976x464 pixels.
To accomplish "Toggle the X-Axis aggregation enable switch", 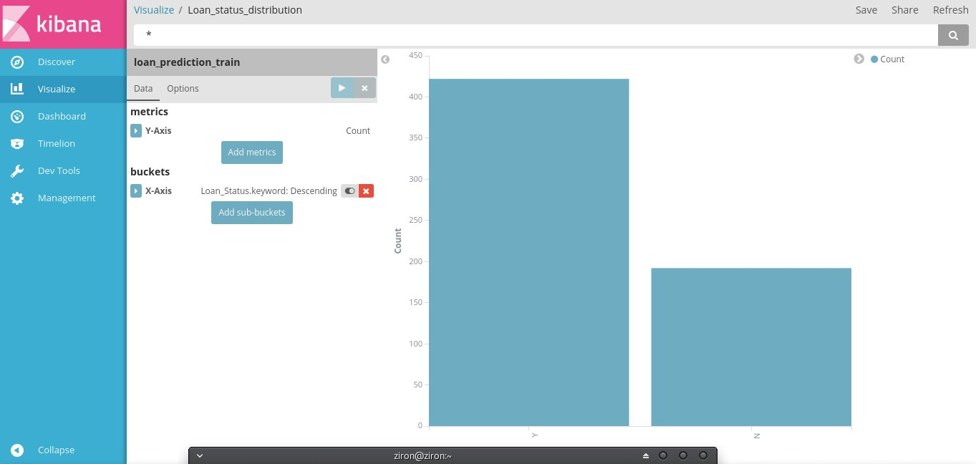I will (x=349, y=191).
